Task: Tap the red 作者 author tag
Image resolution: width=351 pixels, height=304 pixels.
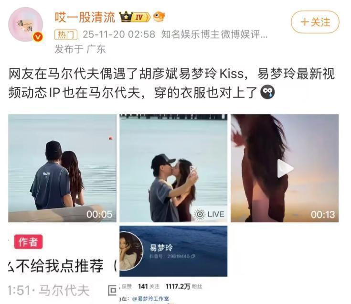Action: 28,242
